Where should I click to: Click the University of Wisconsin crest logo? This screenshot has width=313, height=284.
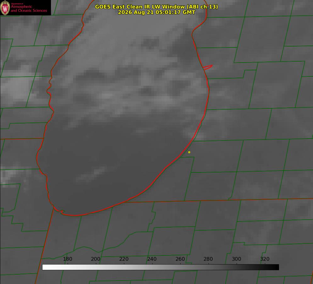click(x=5, y=8)
